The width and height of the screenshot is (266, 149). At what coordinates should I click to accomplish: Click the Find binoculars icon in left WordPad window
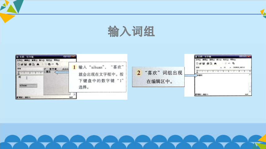click(38, 64)
